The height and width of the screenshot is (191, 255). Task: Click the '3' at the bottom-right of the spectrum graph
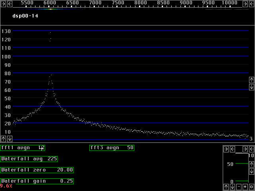(251, 139)
